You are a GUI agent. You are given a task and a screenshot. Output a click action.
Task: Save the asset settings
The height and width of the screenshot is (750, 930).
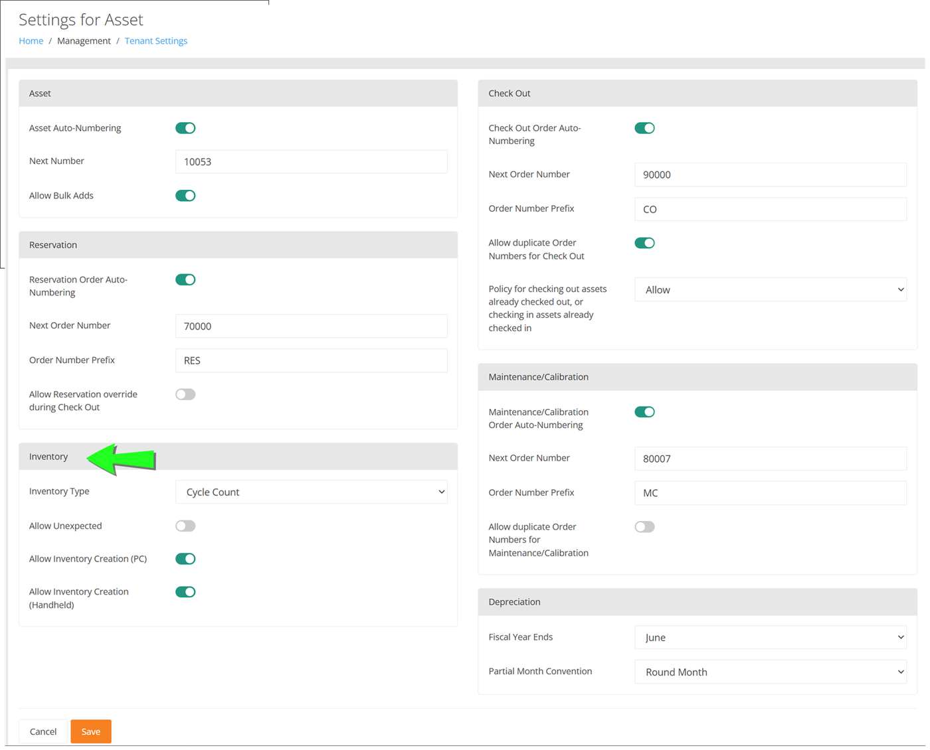pyautogui.click(x=91, y=731)
